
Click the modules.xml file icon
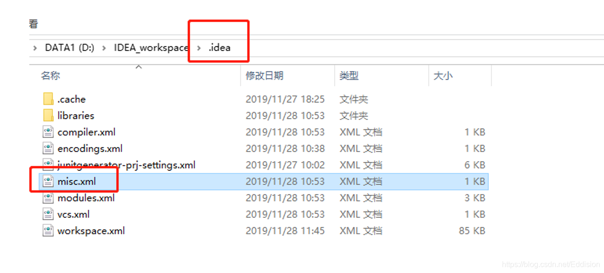[x=48, y=197]
